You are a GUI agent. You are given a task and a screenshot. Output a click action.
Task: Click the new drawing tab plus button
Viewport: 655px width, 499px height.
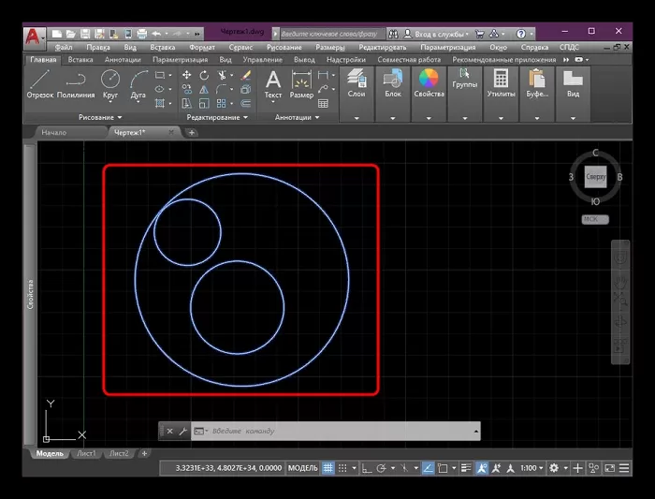click(191, 133)
